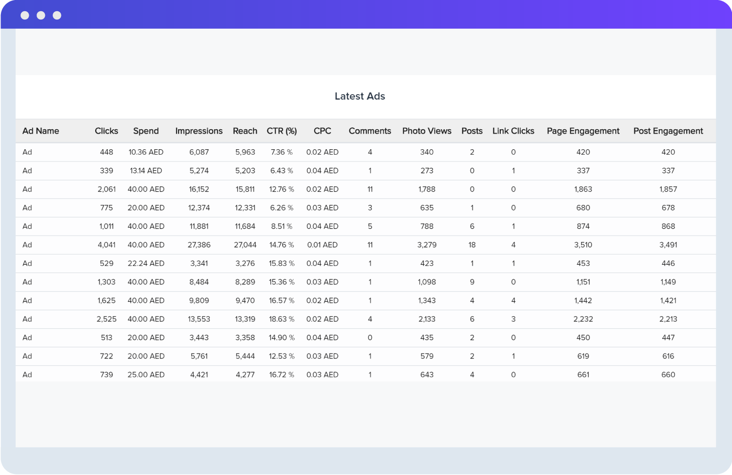Select the 11,684 reach value
Screen dimensions: 732x475
coord(245,226)
